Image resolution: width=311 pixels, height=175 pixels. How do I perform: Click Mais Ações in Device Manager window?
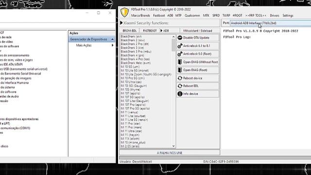84,45
